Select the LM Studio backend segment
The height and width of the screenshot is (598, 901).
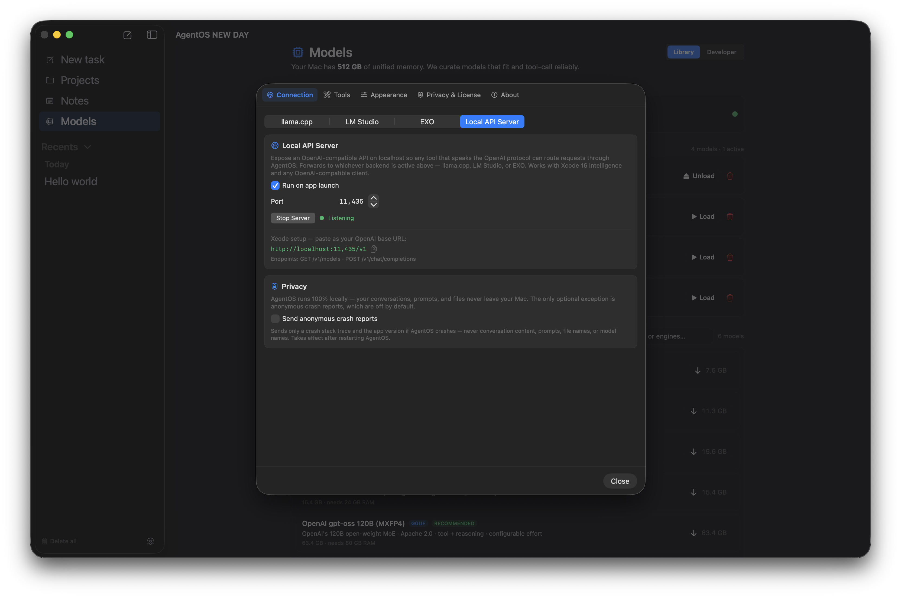pyautogui.click(x=362, y=122)
